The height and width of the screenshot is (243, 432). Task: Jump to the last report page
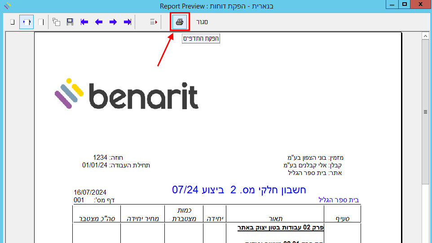[x=127, y=22]
